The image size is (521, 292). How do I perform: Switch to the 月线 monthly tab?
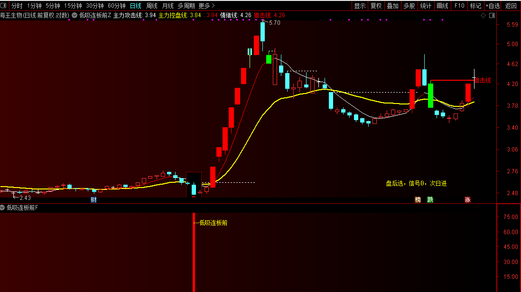click(x=168, y=6)
